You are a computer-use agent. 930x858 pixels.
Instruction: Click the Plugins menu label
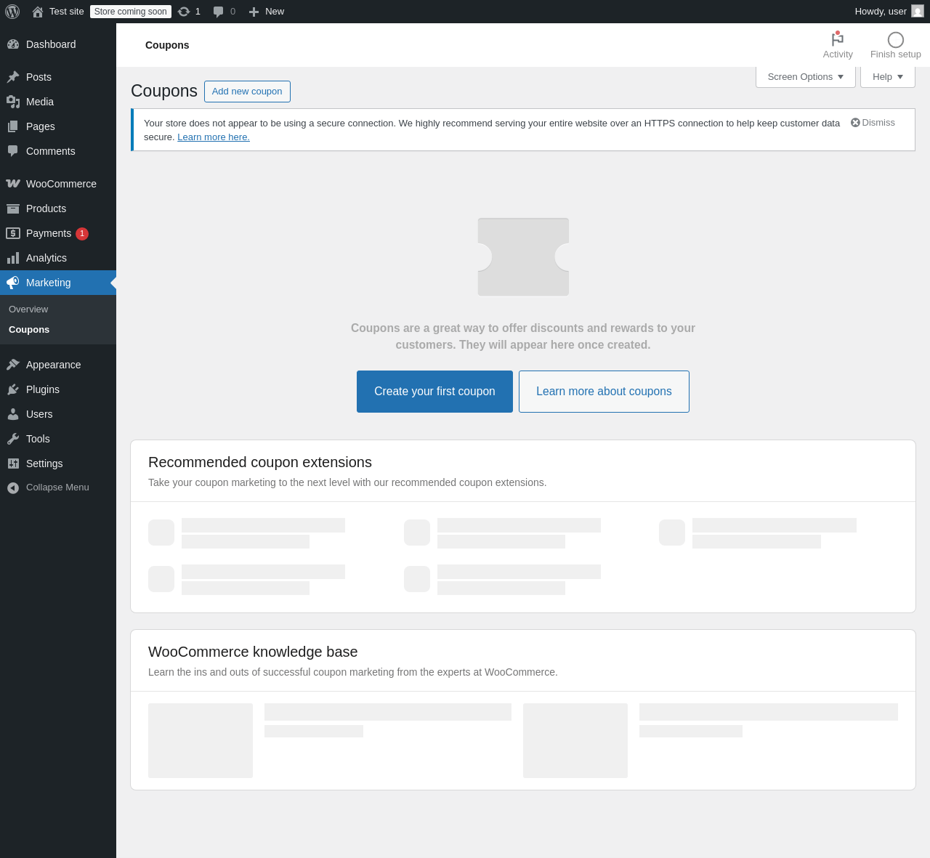point(43,389)
